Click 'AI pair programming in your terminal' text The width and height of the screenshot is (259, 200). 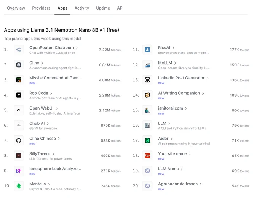pyautogui.click(x=184, y=144)
